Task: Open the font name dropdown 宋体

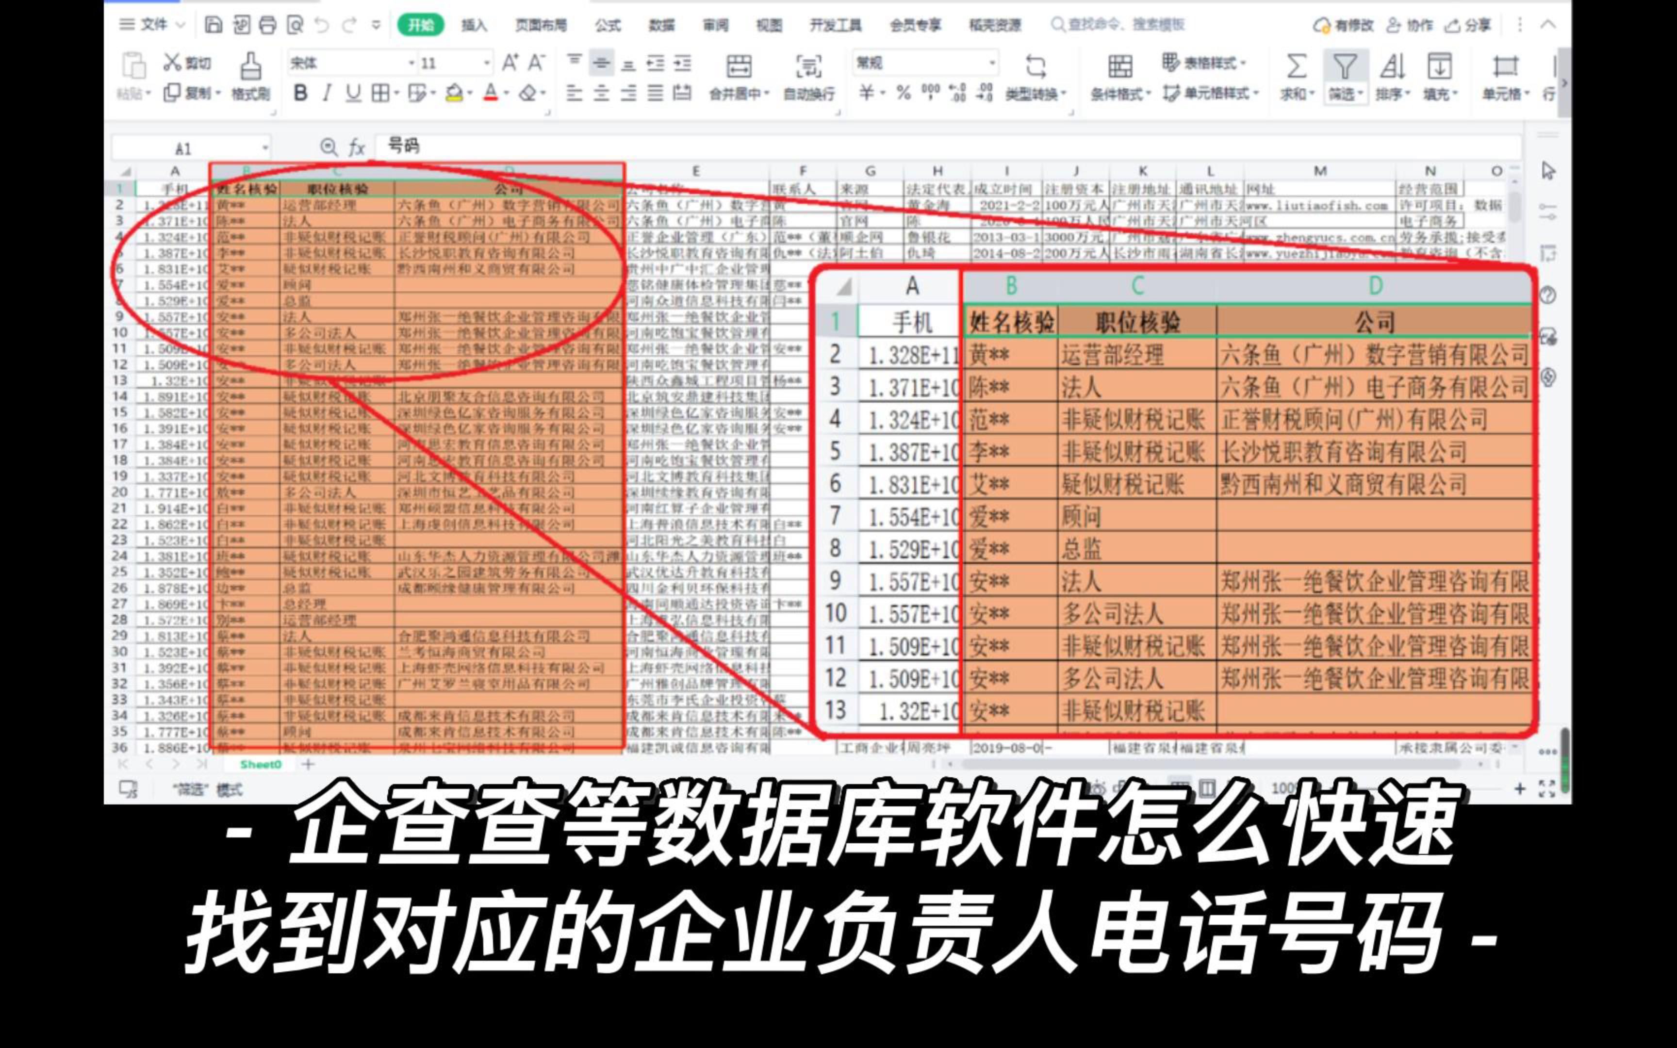Action: coord(411,63)
